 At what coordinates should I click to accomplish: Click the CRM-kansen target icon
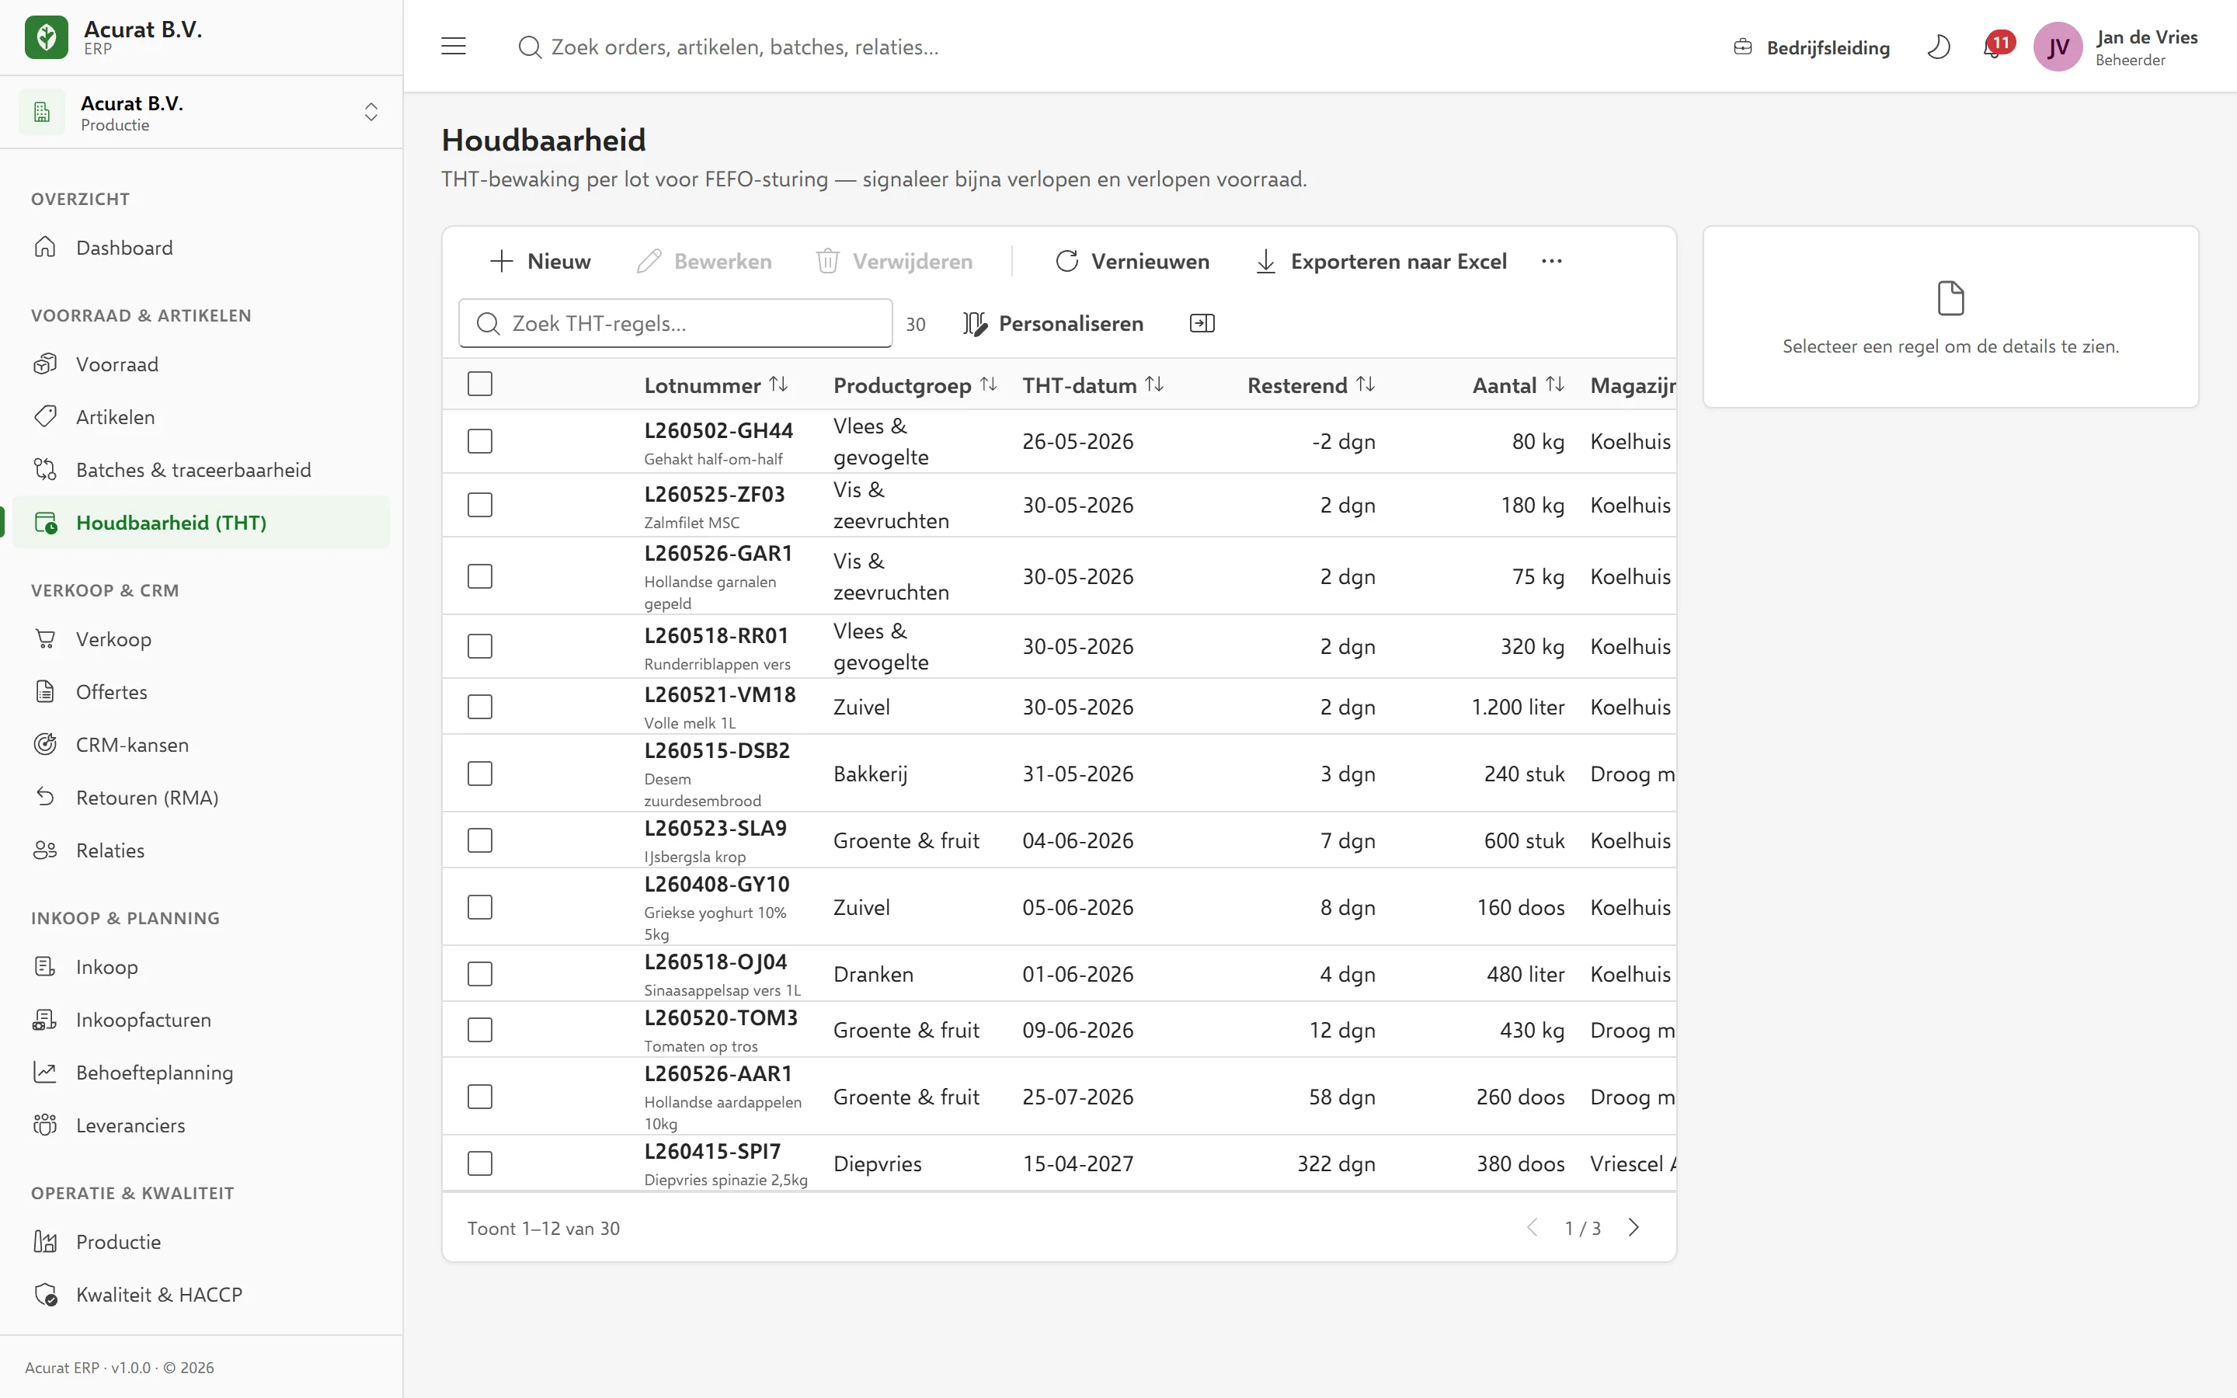[45, 743]
